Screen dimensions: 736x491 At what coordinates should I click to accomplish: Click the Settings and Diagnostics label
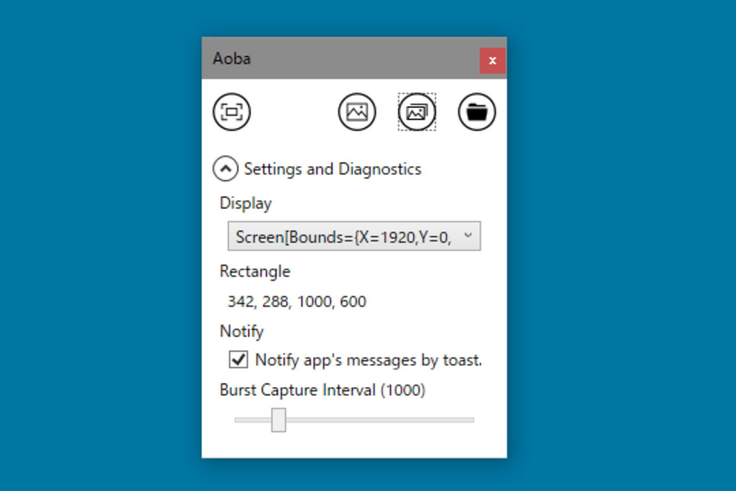pyautogui.click(x=333, y=169)
